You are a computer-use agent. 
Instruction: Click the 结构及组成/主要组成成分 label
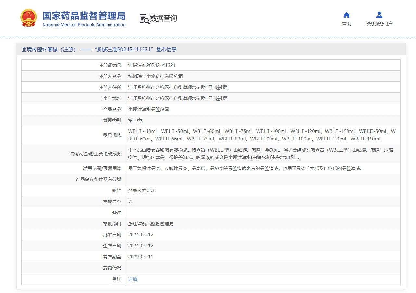click(x=95, y=154)
